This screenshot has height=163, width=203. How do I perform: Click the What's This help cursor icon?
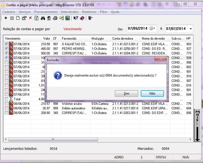pos(76,18)
